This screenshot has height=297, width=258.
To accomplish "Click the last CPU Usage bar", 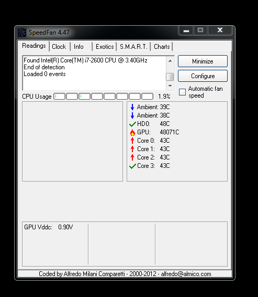I will coord(148,97).
